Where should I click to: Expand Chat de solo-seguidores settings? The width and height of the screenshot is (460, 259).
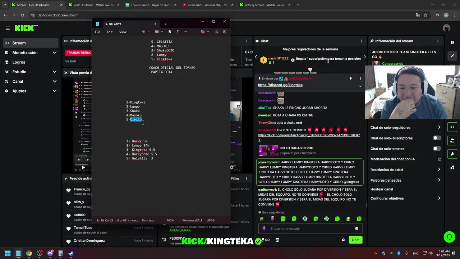pos(439,127)
